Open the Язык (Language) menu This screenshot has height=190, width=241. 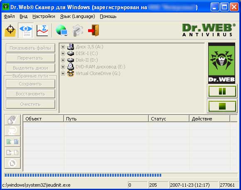click(x=77, y=16)
